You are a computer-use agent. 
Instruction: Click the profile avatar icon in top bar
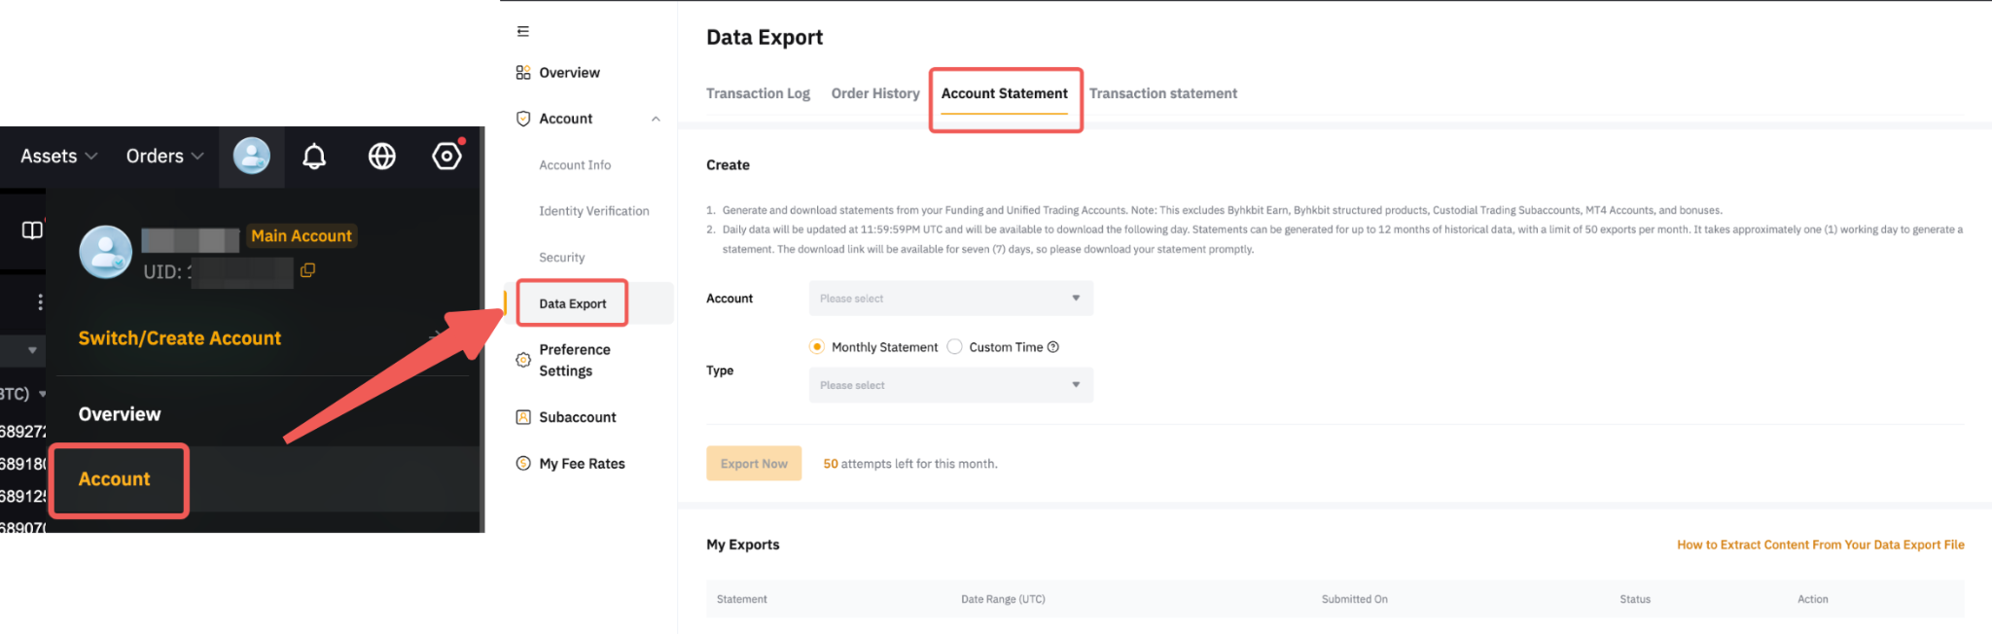(252, 156)
